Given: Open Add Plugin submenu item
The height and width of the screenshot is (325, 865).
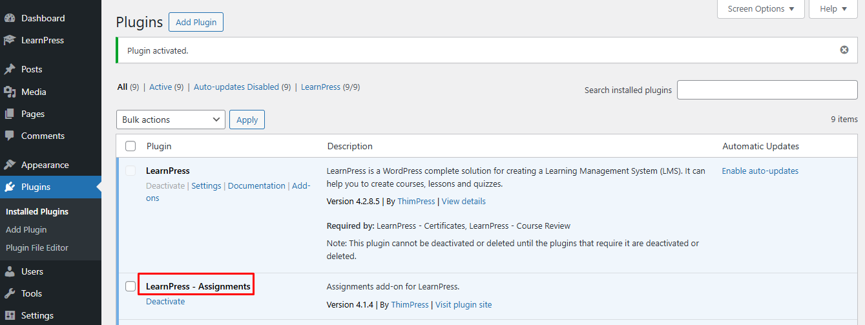Looking at the screenshot, I should [26, 229].
